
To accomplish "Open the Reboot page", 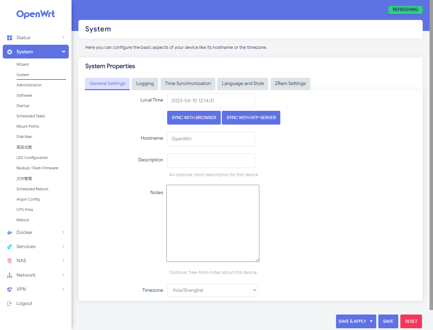I will pyautogui.click(x=23, y=220).
